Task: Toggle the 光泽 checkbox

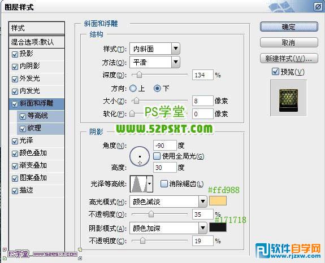Action: pos(15,141)
